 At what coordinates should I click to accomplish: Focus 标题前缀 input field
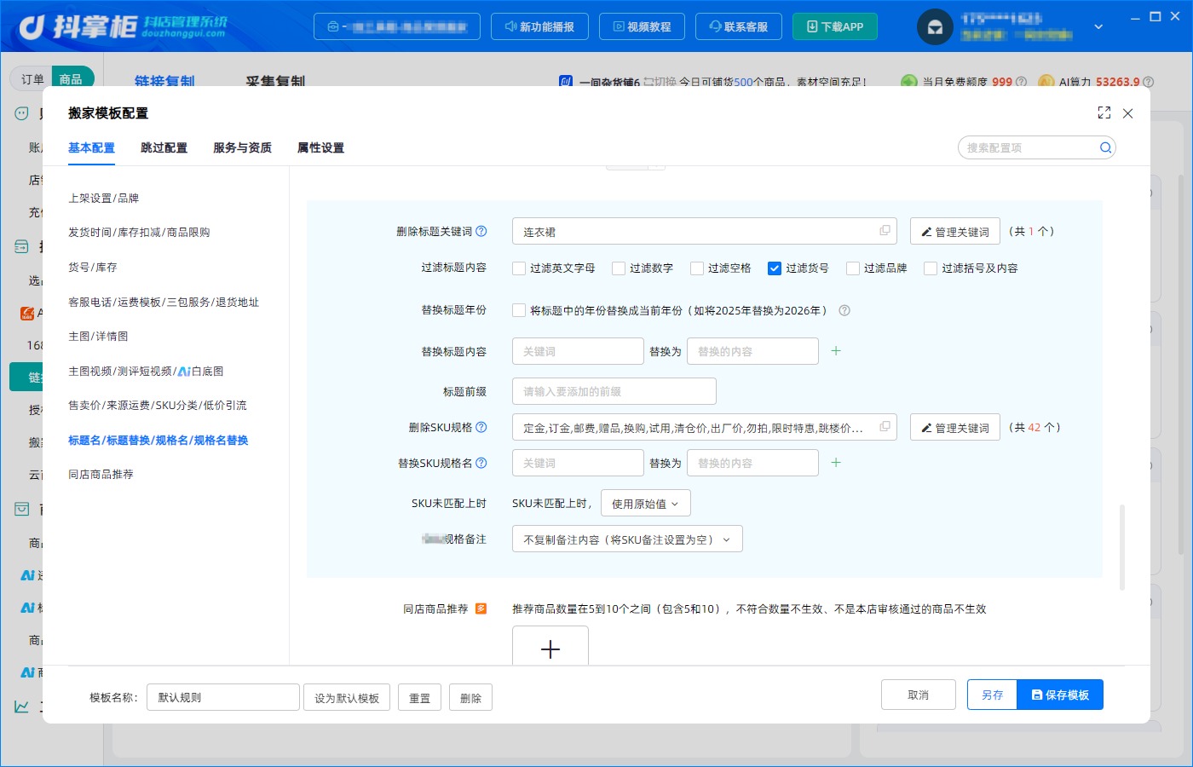pos(614,391)
